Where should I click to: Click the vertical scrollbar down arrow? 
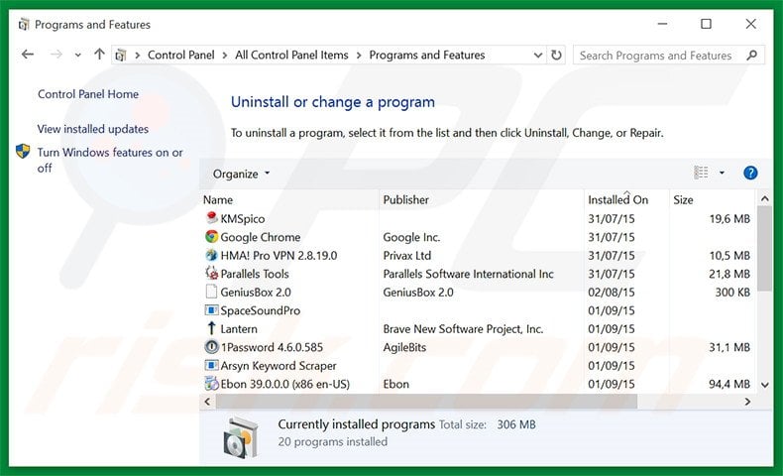(764, 385)
